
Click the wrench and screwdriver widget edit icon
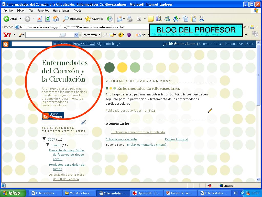click(x=83, y=122)
